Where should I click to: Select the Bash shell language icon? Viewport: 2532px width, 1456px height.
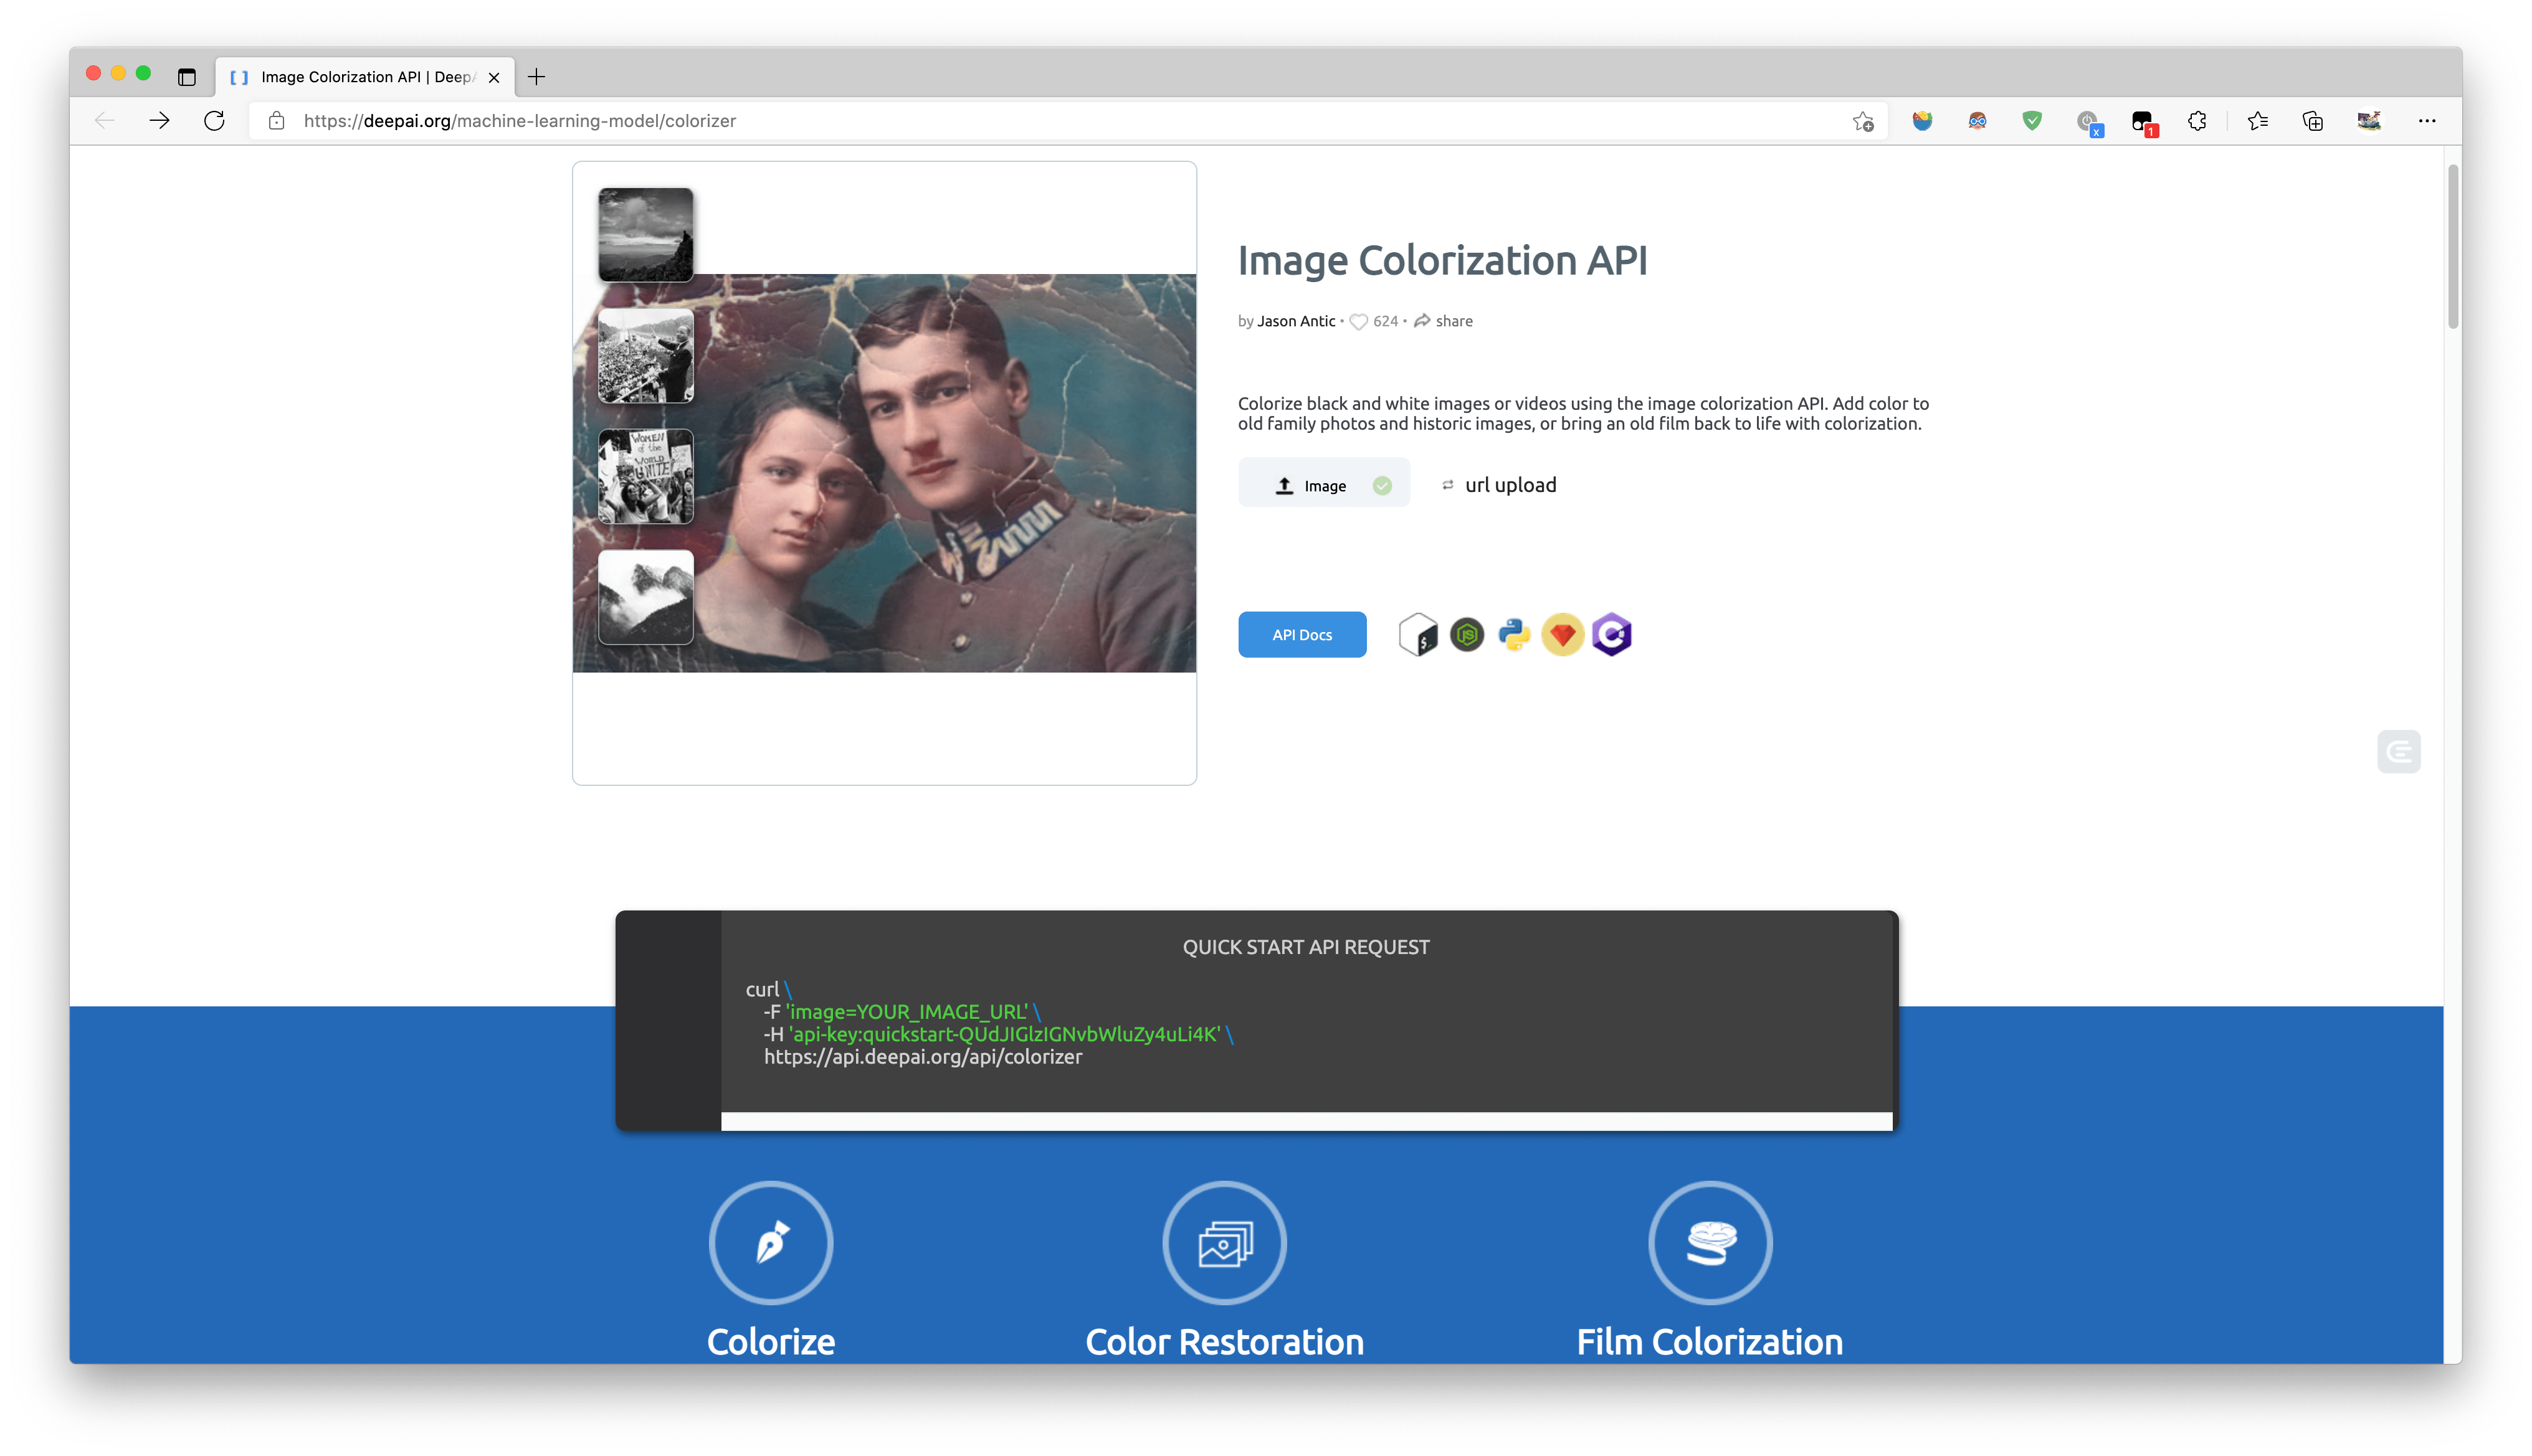click(x=1417, y=634)
